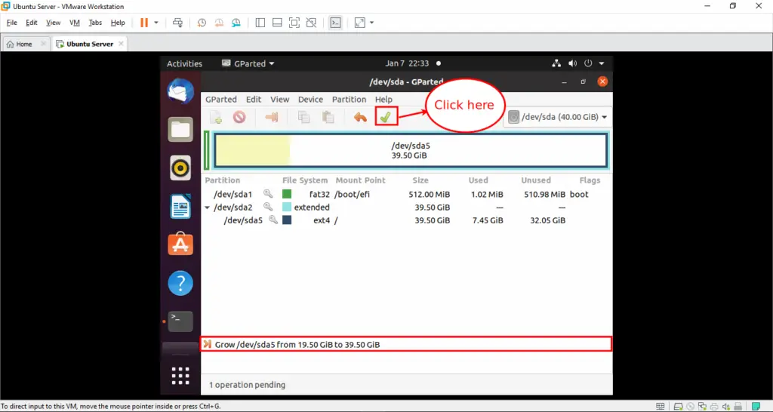Toggle the VMware thumbnail bar
773x412 pixels.
point(277,23)
